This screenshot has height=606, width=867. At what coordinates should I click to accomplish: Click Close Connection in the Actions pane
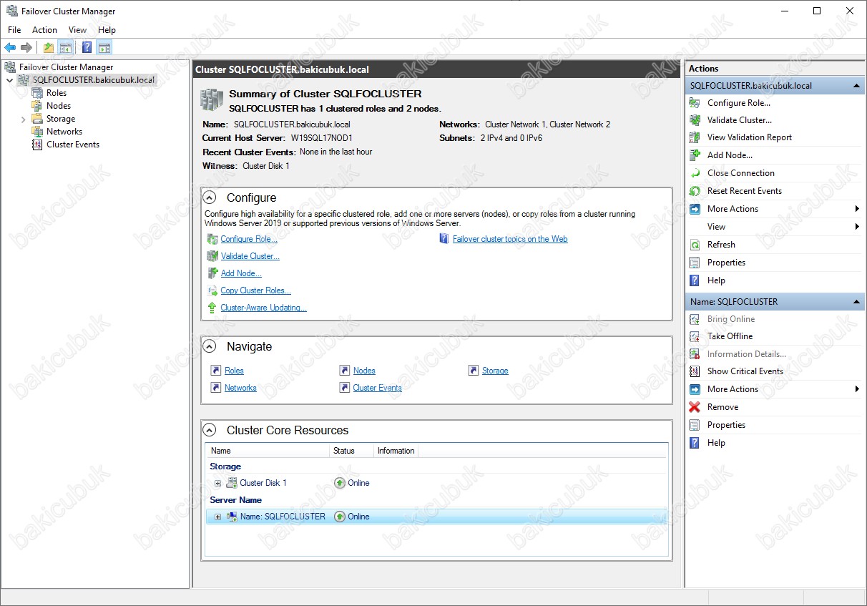pos(740,173)
